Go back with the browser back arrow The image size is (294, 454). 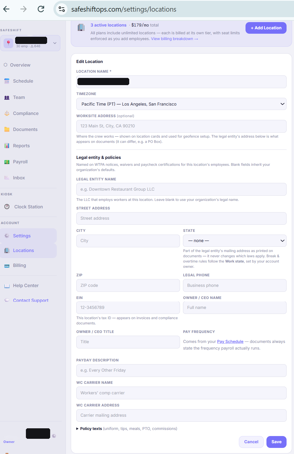pyautogui.click(x=6, y=9)
